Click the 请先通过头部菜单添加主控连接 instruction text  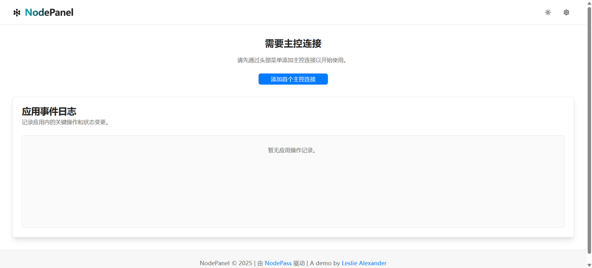tap(293, 60)
